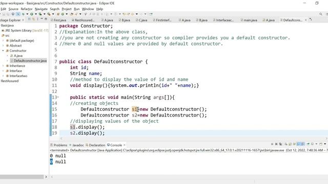The width and height of the screenshot is (328, 184).
Task: Open the Run menu
Action: [x=76, y=9]
